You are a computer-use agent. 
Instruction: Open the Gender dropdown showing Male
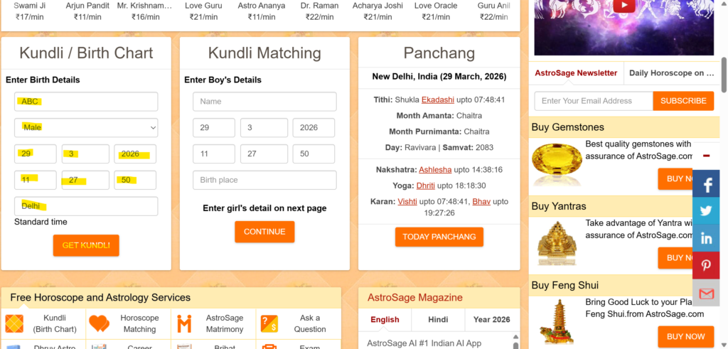click(x=86, y=128)
